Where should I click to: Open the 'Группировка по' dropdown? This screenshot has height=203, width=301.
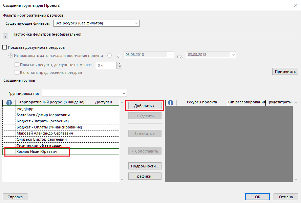(84, 94)
